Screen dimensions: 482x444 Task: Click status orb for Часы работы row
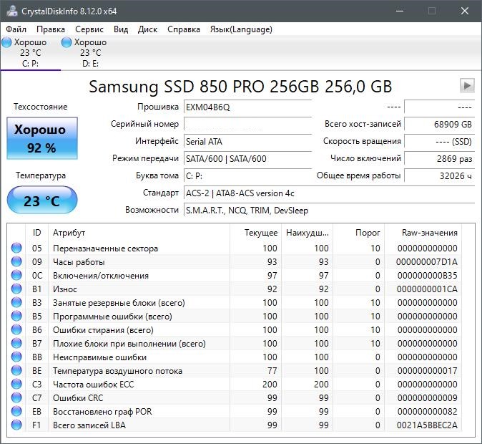16,261
